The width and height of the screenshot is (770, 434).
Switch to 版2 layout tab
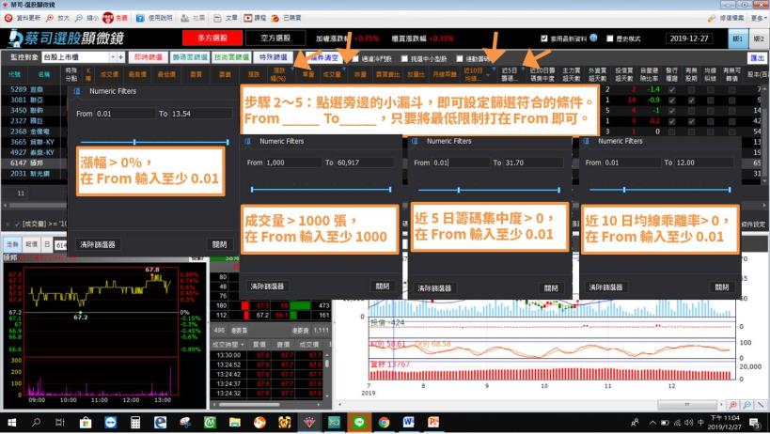[758, 39]
